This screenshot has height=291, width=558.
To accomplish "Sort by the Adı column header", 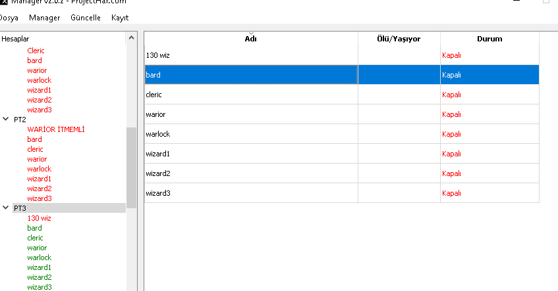I will pos(250,39).
